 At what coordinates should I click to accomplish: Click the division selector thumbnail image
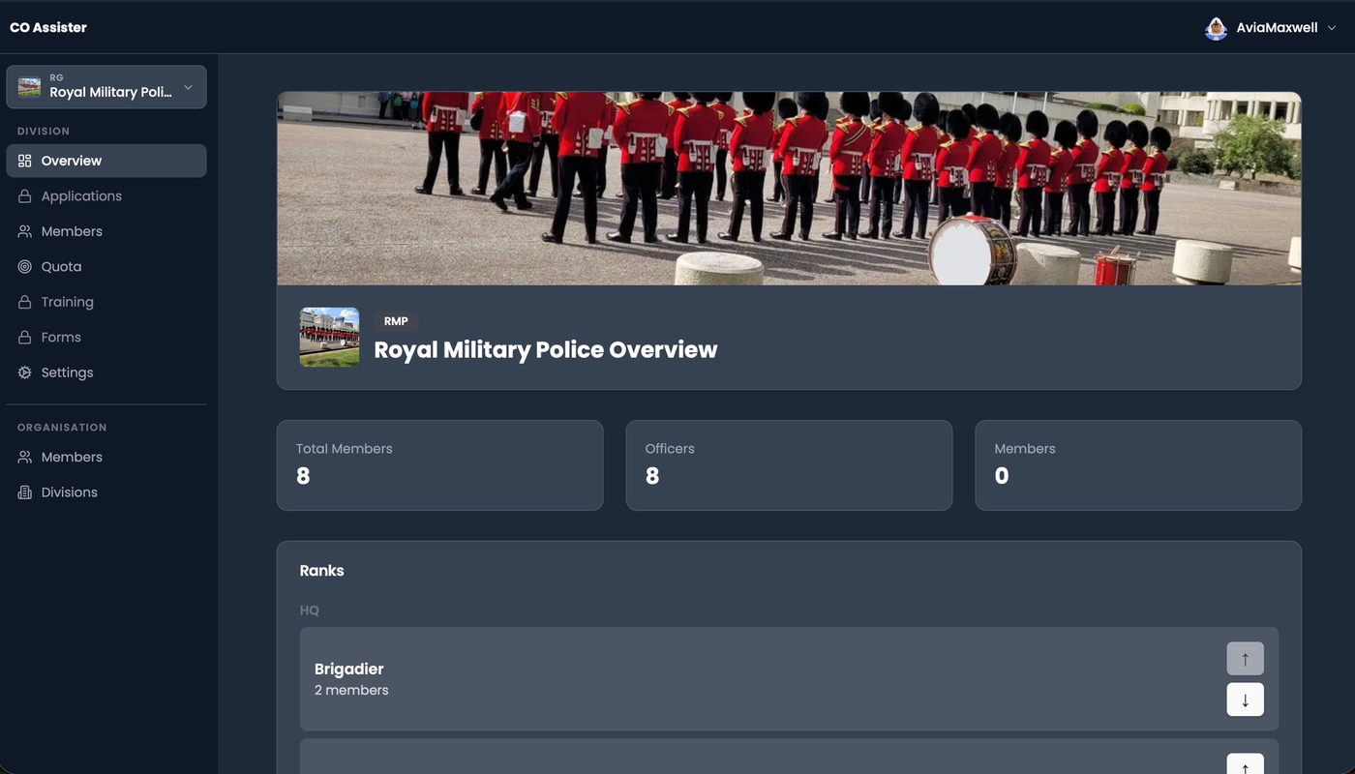[29, 87]
